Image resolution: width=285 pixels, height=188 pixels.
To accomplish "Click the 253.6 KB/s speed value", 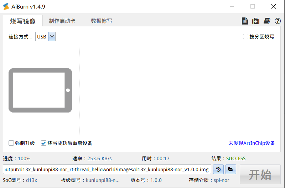I will click(99, 158).
